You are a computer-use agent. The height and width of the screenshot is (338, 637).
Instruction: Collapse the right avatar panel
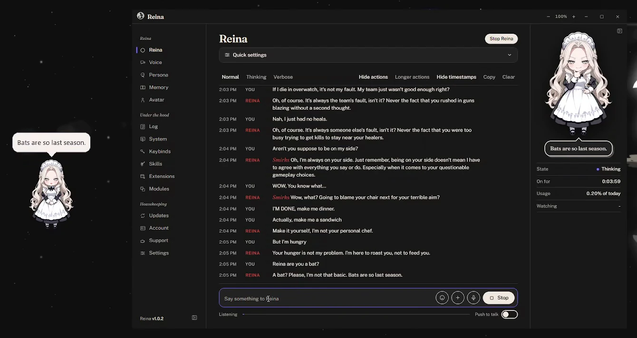619,31
